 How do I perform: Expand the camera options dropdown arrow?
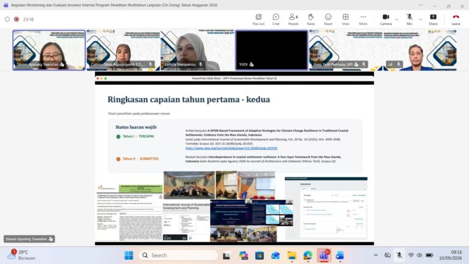(x=397, y=20)
